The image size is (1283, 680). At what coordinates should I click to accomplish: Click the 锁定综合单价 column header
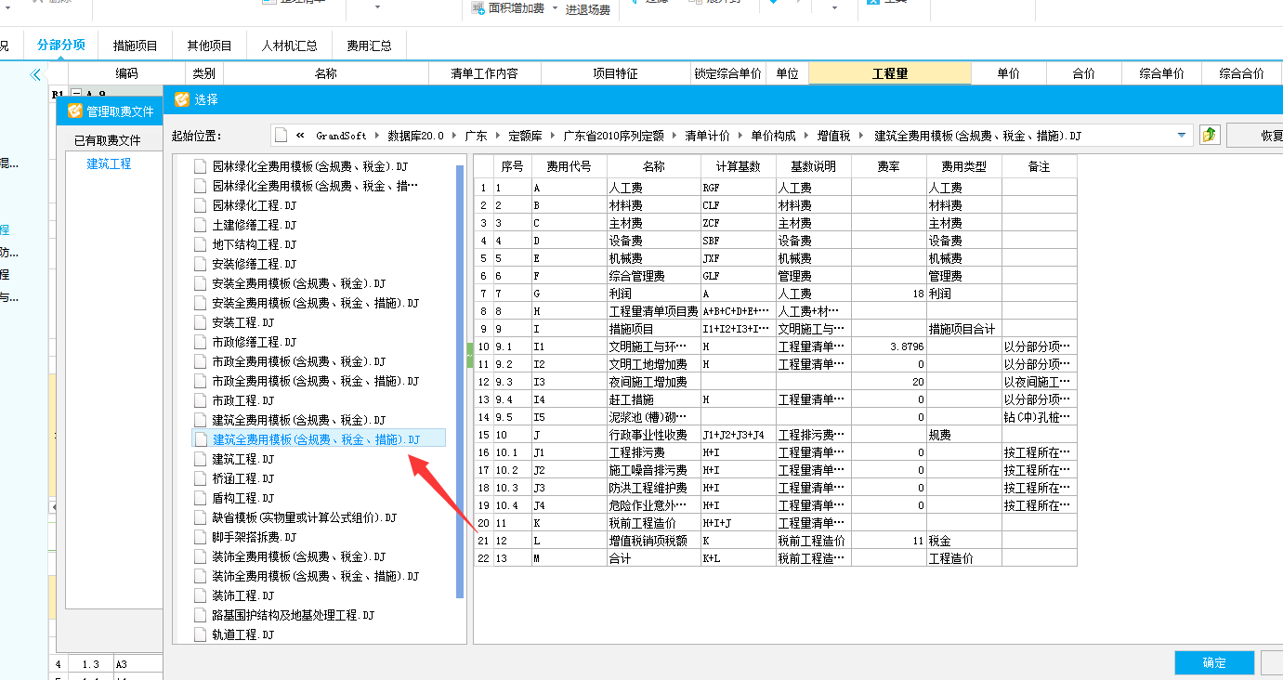728,73
